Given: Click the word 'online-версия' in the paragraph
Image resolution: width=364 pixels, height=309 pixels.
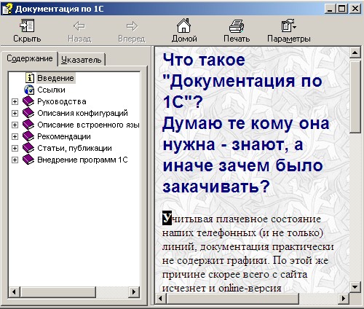Looking at the screenshot, I should click(250, 288).
